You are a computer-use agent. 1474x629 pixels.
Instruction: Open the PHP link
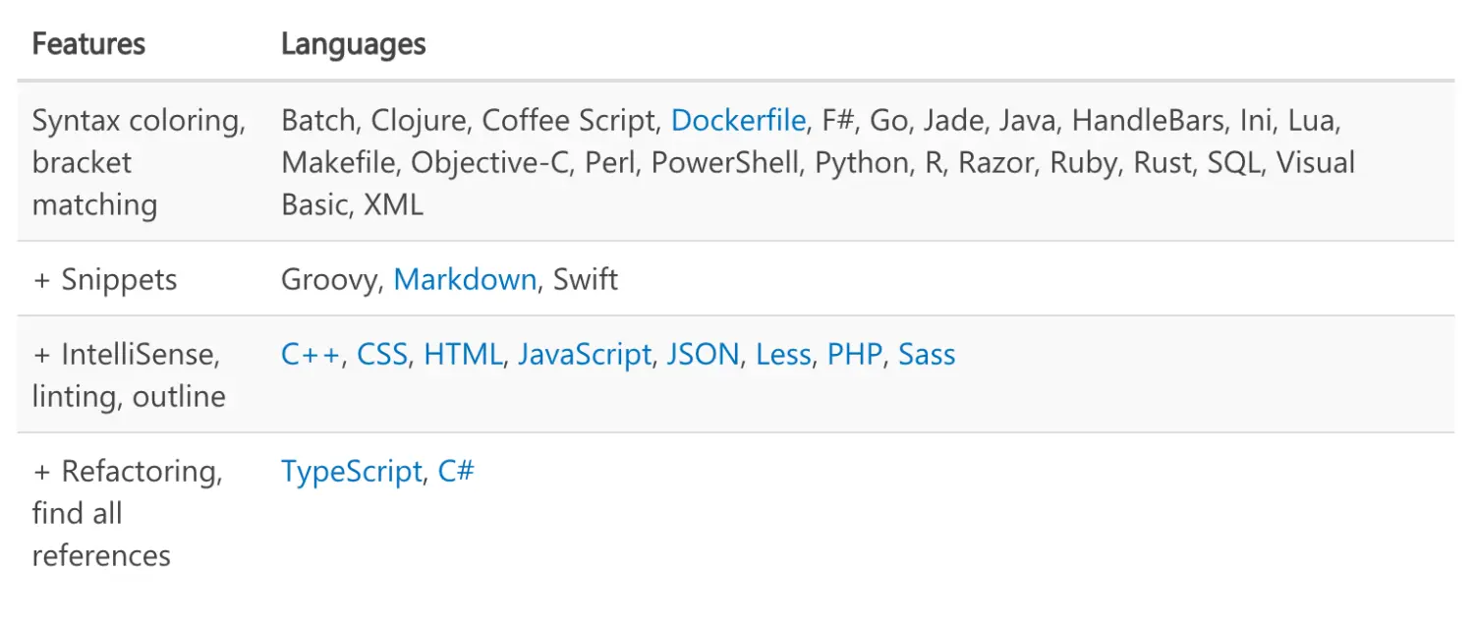855,355
